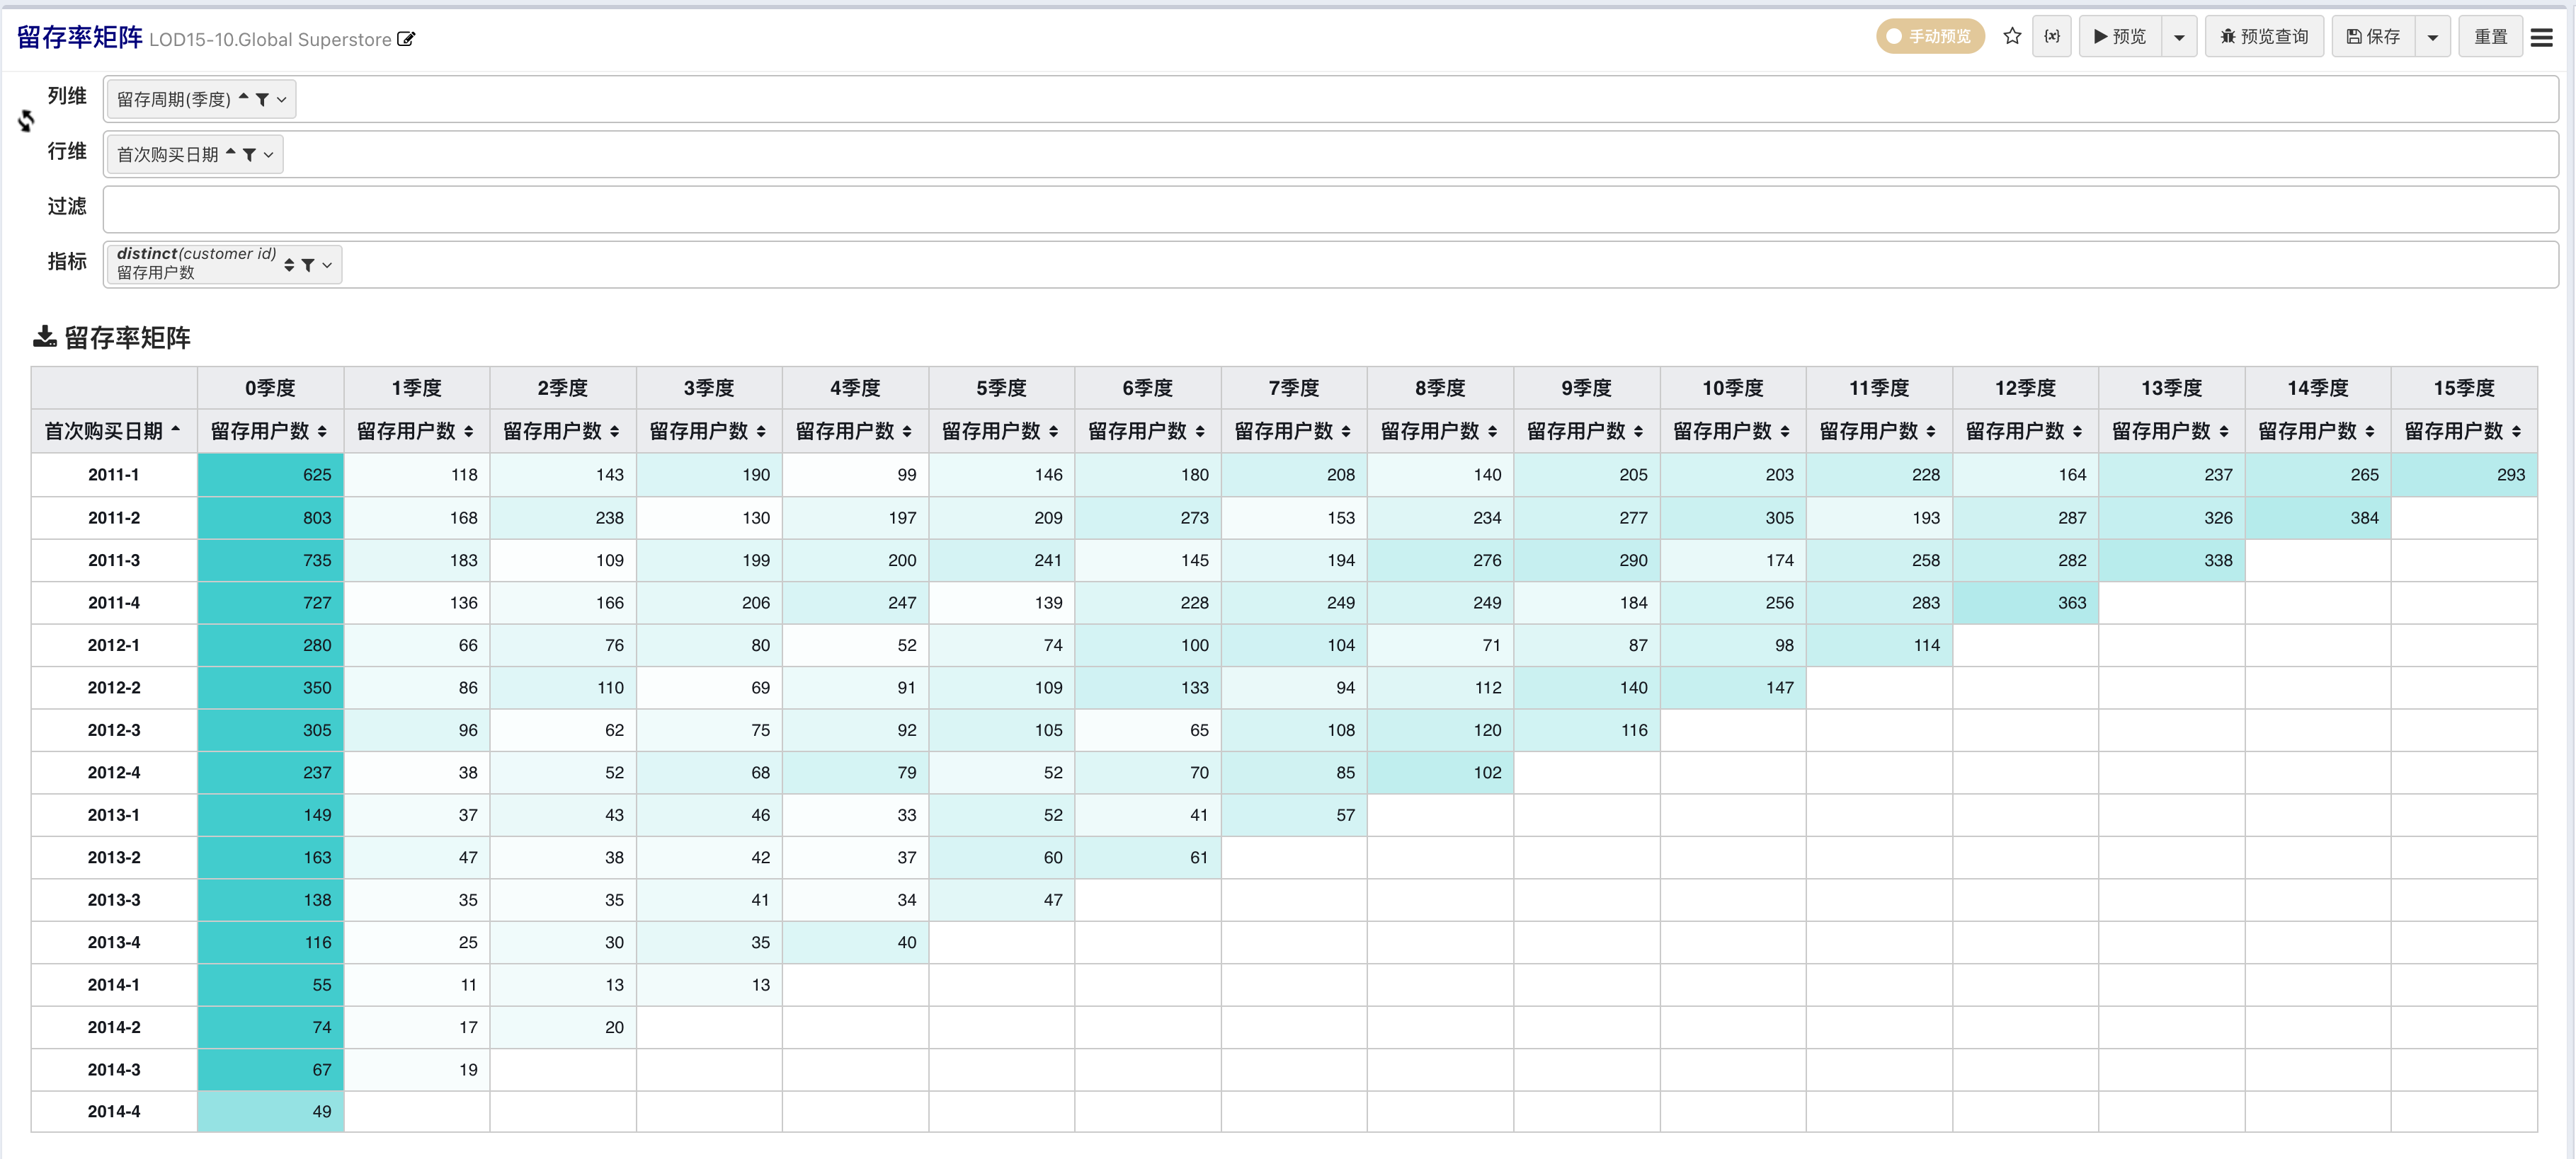The height and width of the screenshot is (1159, 2576).
Task: Click filter icon on distinct customer id metric
Action: pos(308,265)
